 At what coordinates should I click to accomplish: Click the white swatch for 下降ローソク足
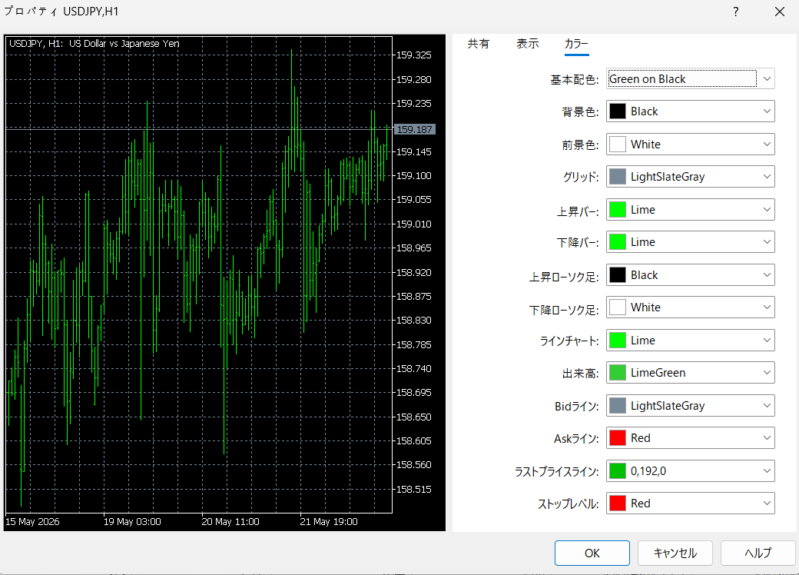tap(618, 307)
